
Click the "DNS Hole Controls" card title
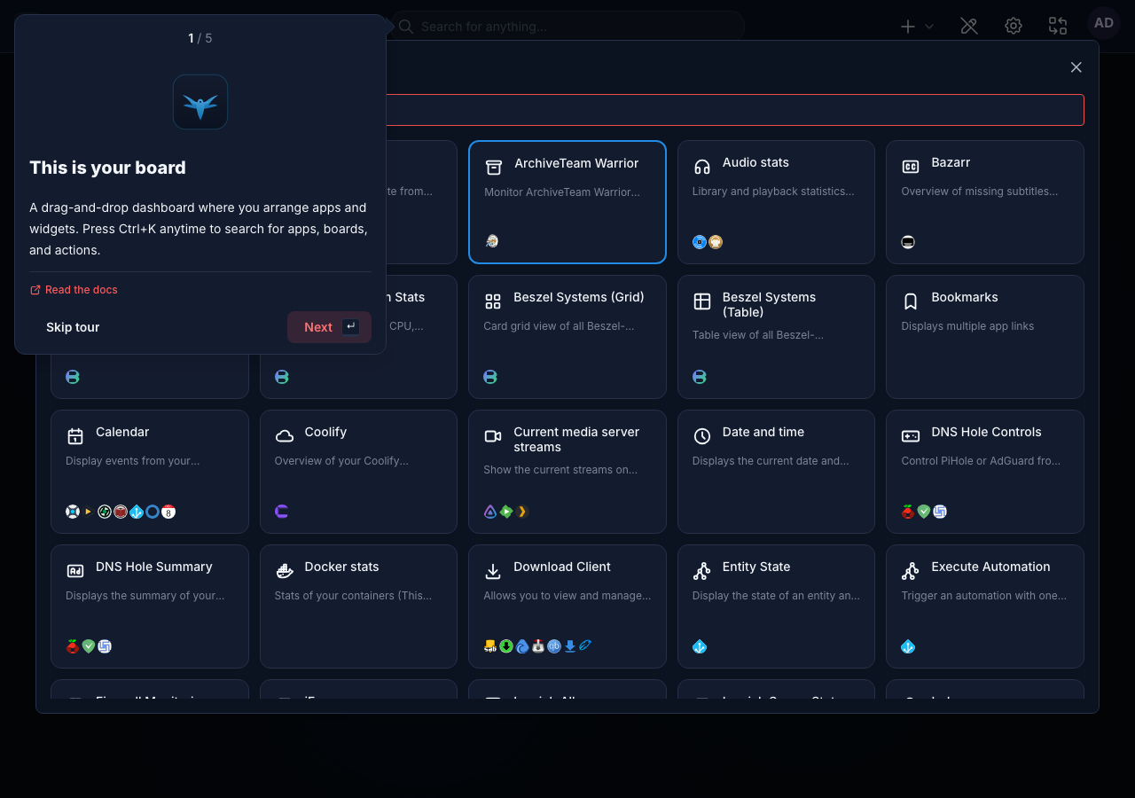click(986, 432)
